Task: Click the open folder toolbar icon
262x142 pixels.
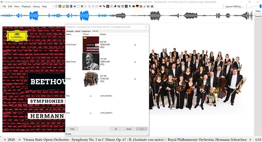Action: point(63,6)
